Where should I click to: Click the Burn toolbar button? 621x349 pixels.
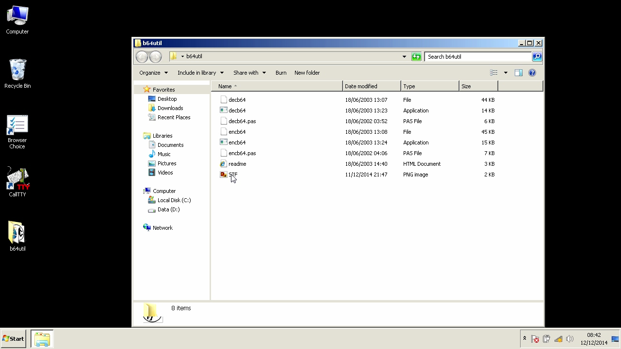tap(281, 73)
